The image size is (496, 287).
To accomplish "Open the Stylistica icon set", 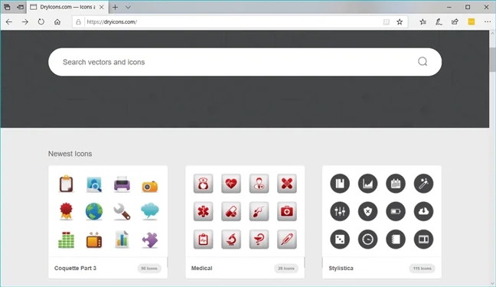I will tap(341, 268).
